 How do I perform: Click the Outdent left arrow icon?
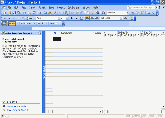5,18
